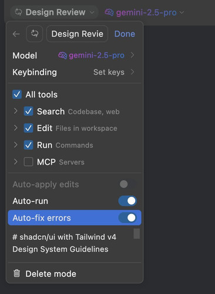Open Keybinding Set keys option
The width and height of the screenshot is (215, 294).
tap(114, 72)
